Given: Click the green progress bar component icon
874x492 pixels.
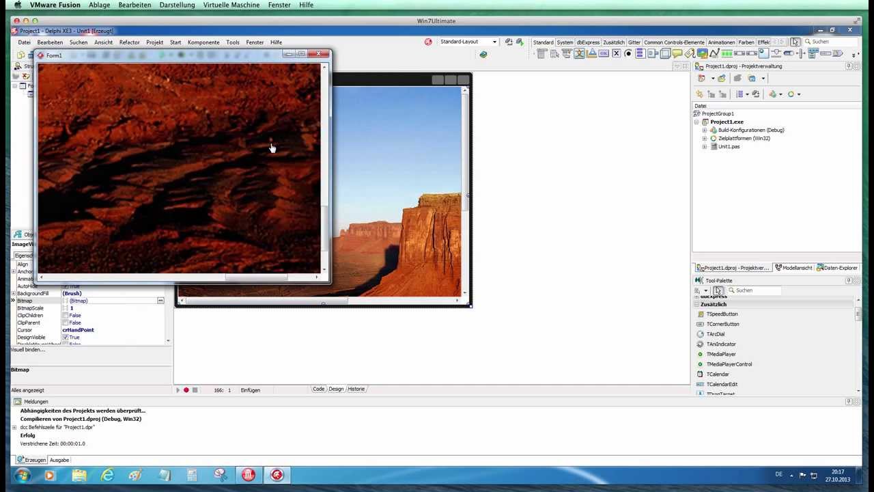Looking at the screenshot, I should pos(726,53).
